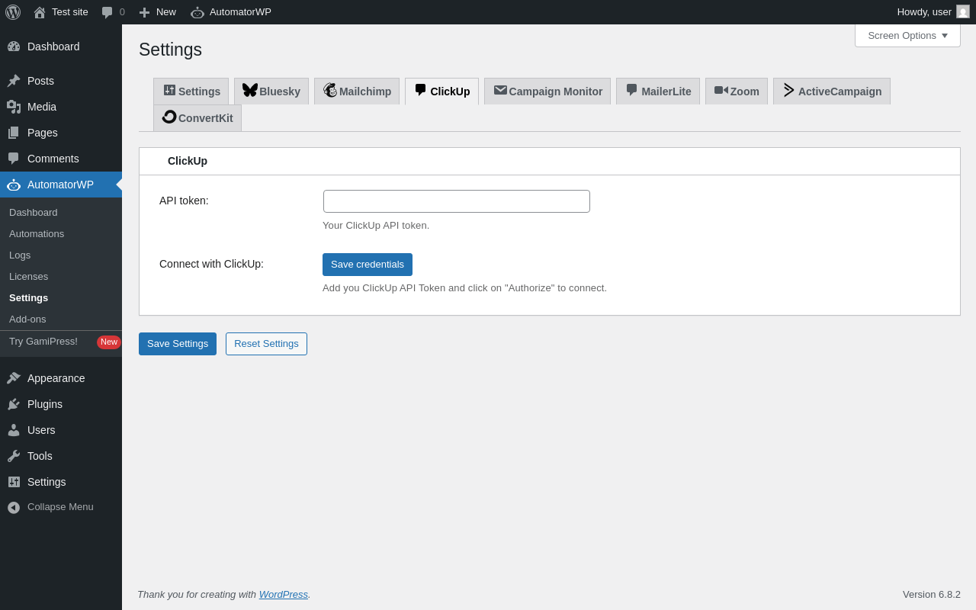Click the ClickUp section heading
Image resolution: width=976 pixels, height=610 pixels.
[188, 161]
